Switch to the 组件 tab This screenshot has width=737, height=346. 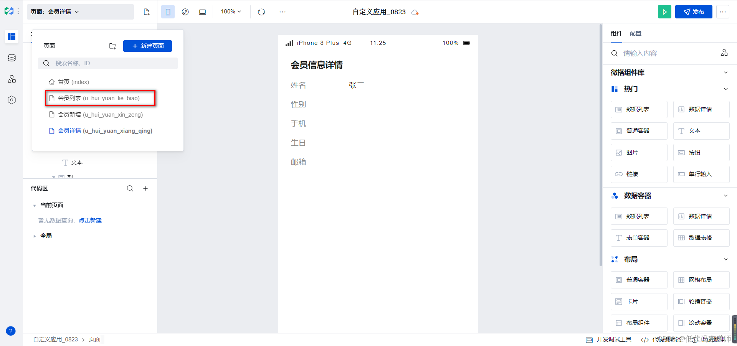tap(616, 33)
